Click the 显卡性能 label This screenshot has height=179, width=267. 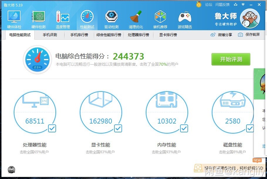point(101,145)
